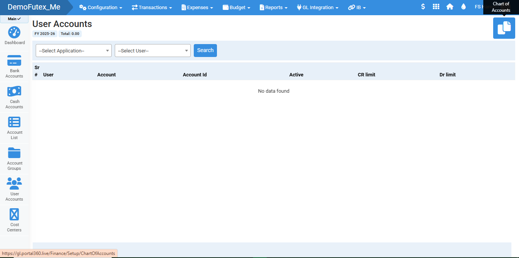Viewport: 519px width, 258px height.
Task: Click the dollar sign icon in header
Action: click(423, 7)
